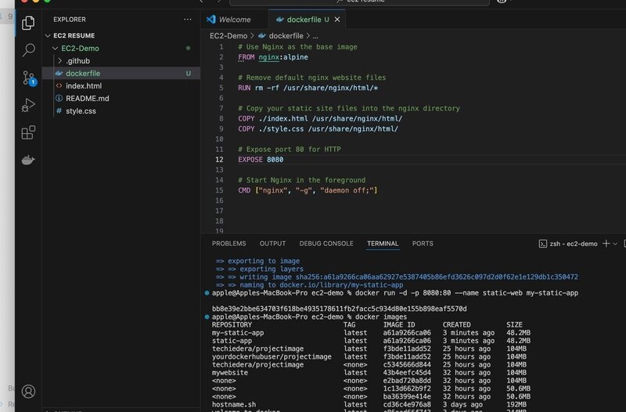Expand the .github folder

pyautogui.click(x=77, y=61)
